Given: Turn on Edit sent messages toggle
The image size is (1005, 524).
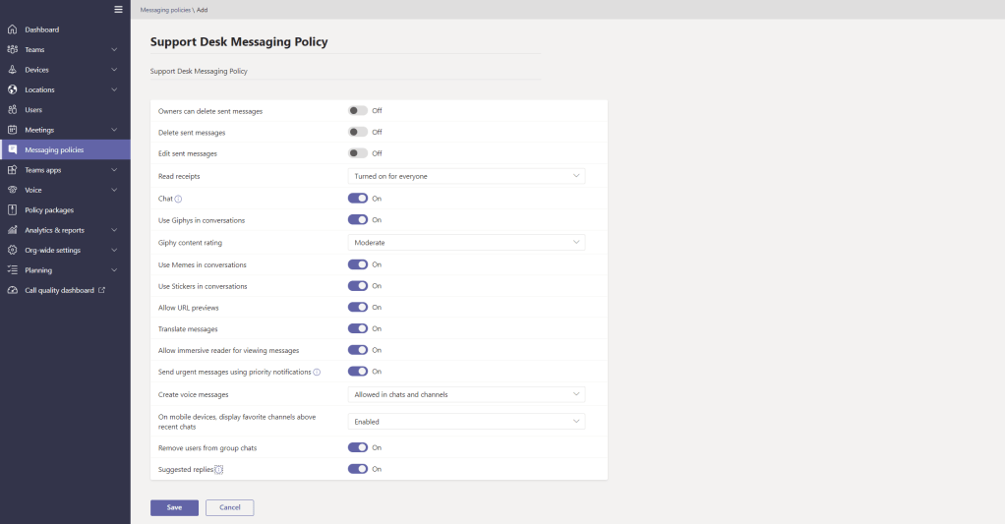Looking at the screenshot, I should point(358,153).
